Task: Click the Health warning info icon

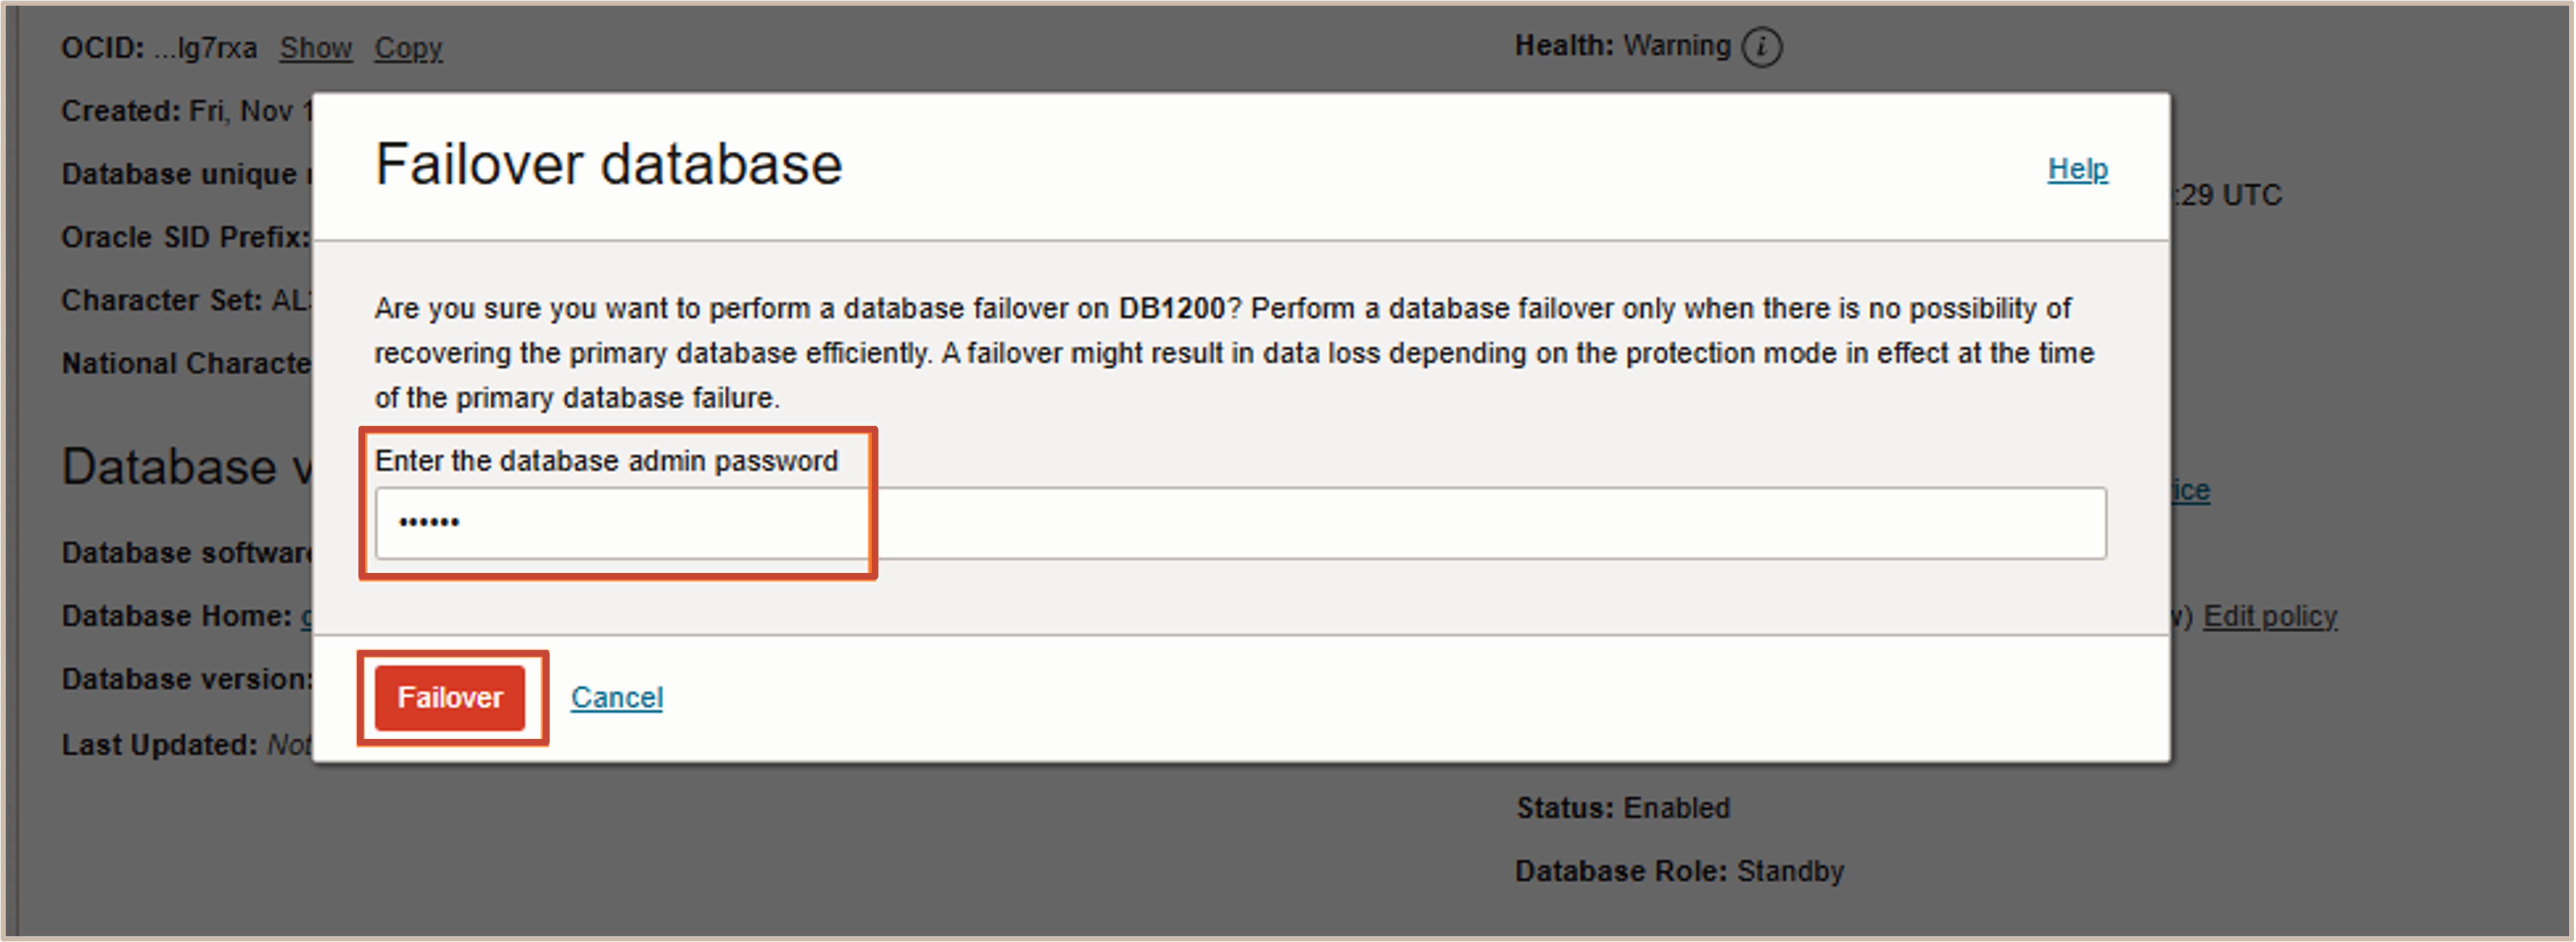Action: click(1761, 47)
